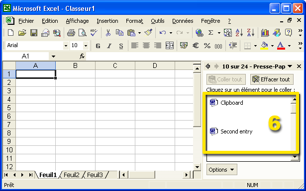This screenshot has width=306, height=191.
Task: Click the worksheet vertical scrollbar down arrow
Action: point(197,167)
